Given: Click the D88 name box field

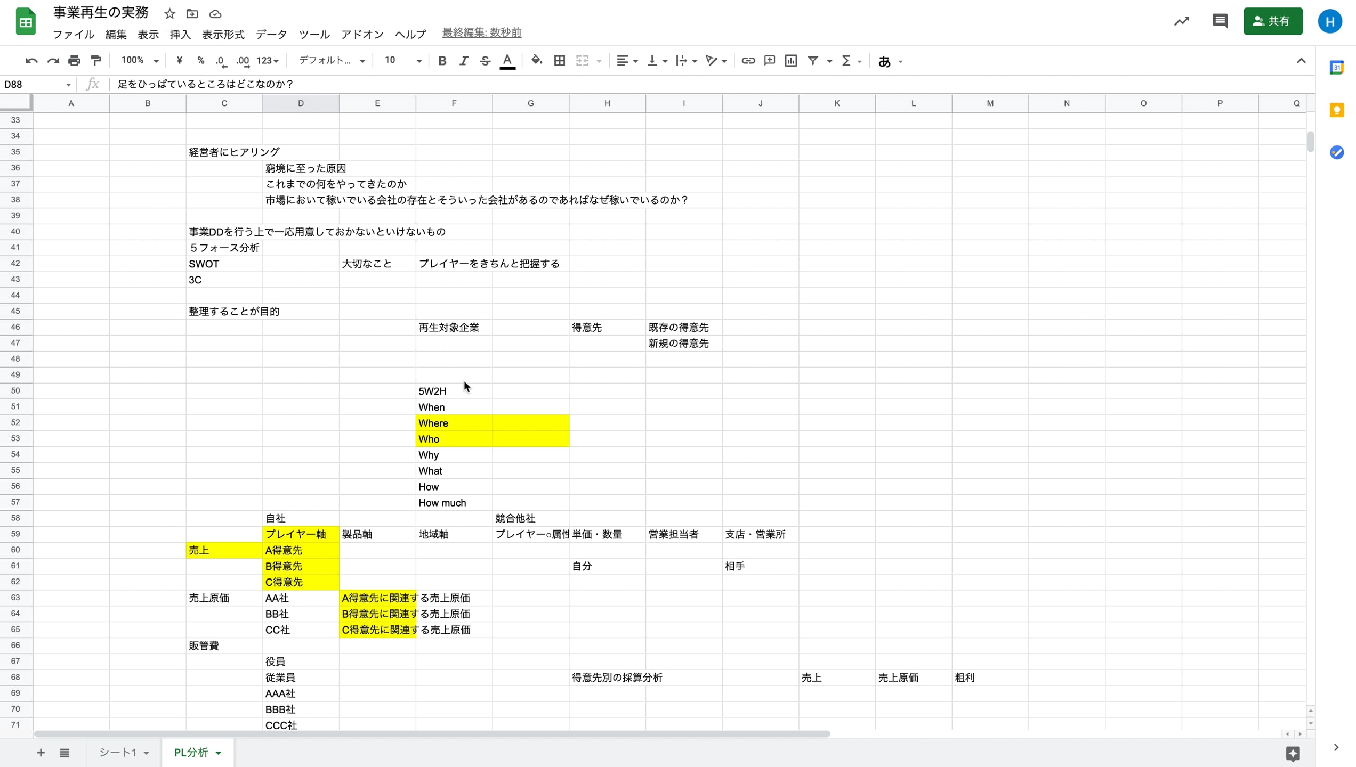Looking at the screenshot, I should pyautogui.click(x=32, y=84).
